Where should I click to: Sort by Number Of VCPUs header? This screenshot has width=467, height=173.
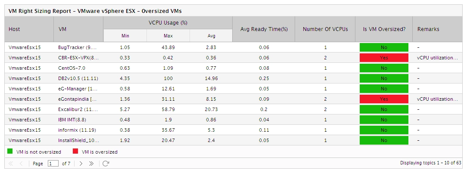pos(325,29)
